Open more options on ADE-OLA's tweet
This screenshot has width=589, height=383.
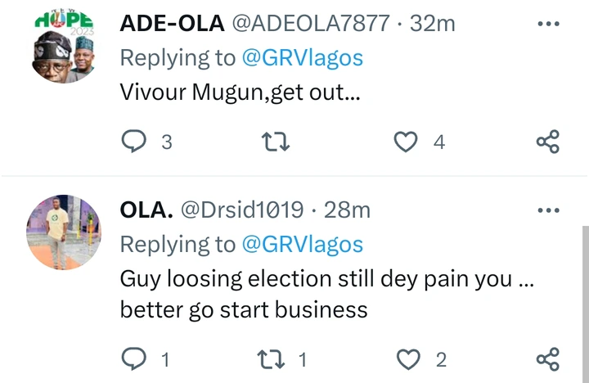coord(547,23)
